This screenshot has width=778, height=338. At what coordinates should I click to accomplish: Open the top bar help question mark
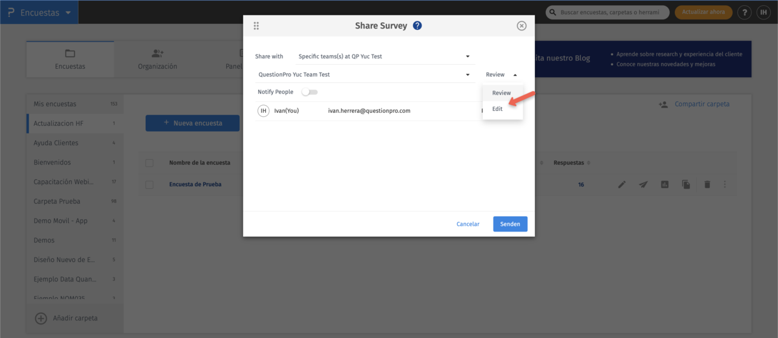[745, 12]
